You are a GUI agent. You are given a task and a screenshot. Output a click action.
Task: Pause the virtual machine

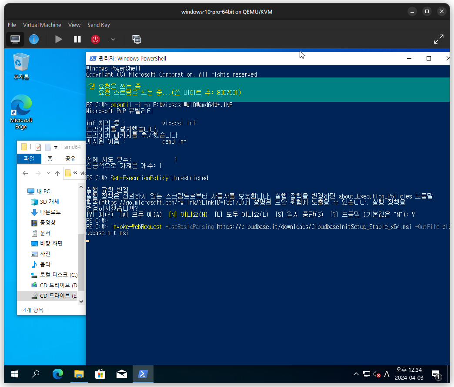coord(77,39)
